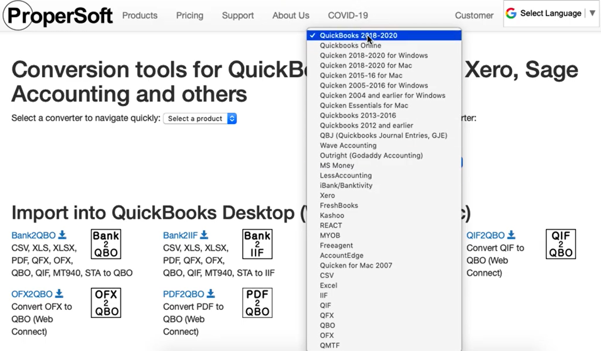Click the Customer menu item
Screen dimensions: 601x351
[474, 16]
